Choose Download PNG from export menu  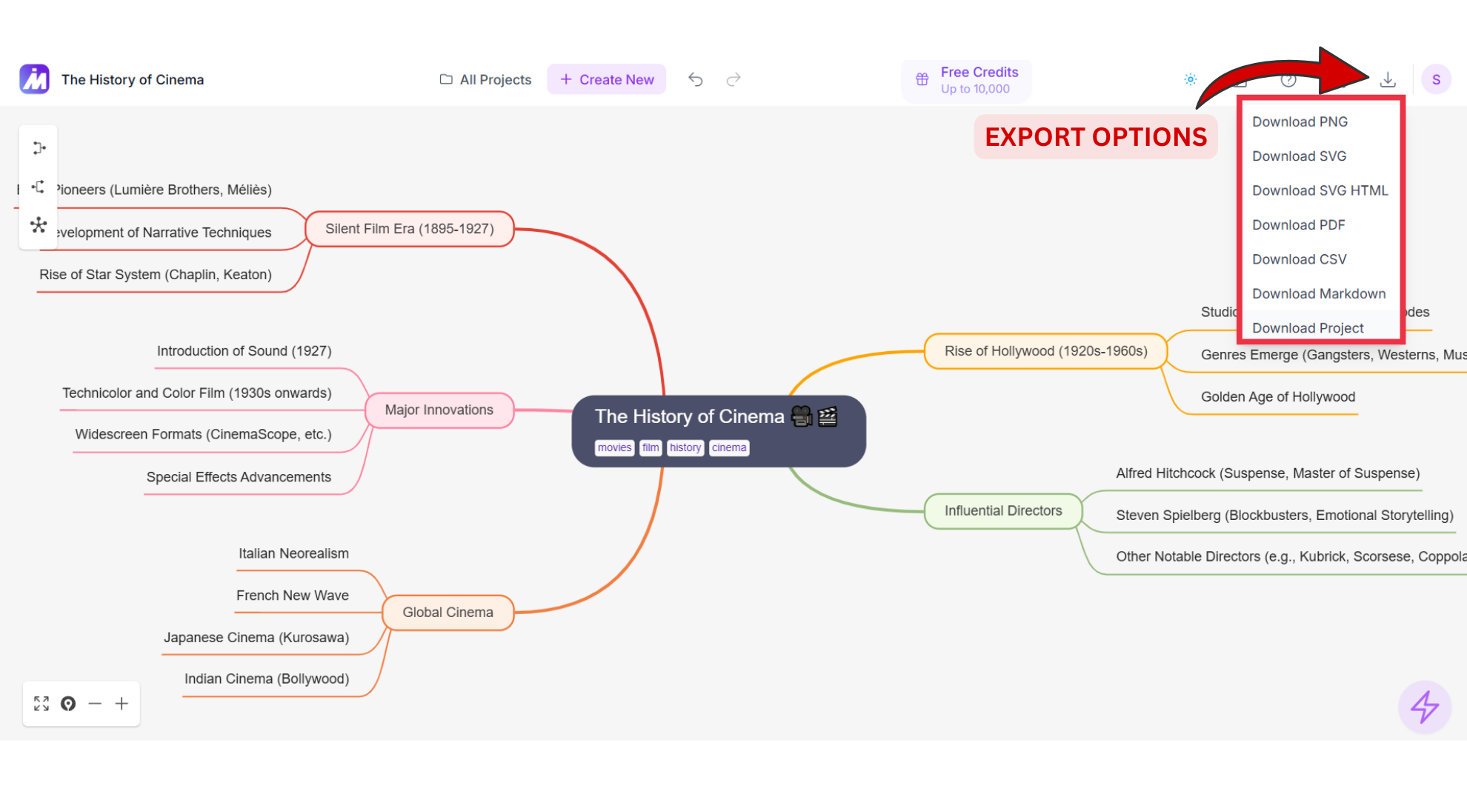pos(1300,121)
